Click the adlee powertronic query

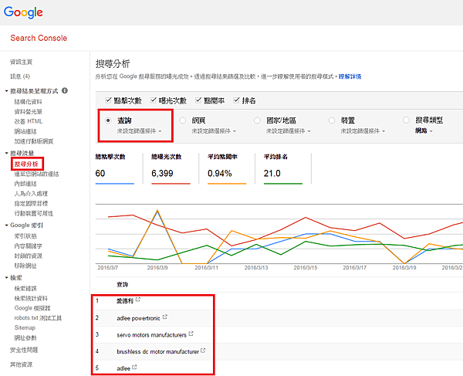point(138,318)
